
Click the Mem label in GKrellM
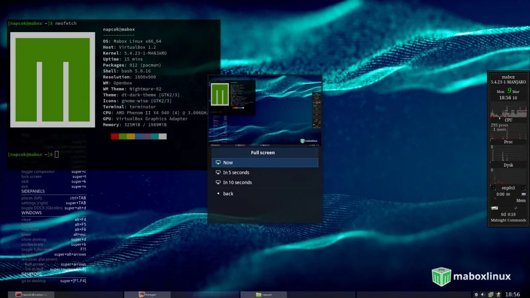[x=521, y=201]
